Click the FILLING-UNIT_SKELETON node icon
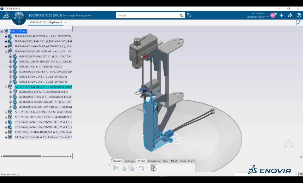This screenshot has width=303, height=183. point(10,36)
